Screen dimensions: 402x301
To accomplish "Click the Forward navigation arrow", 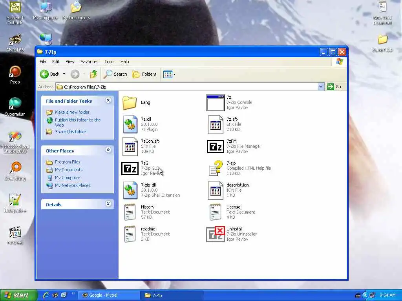I will pyautogui.click(x=75, y=74).
